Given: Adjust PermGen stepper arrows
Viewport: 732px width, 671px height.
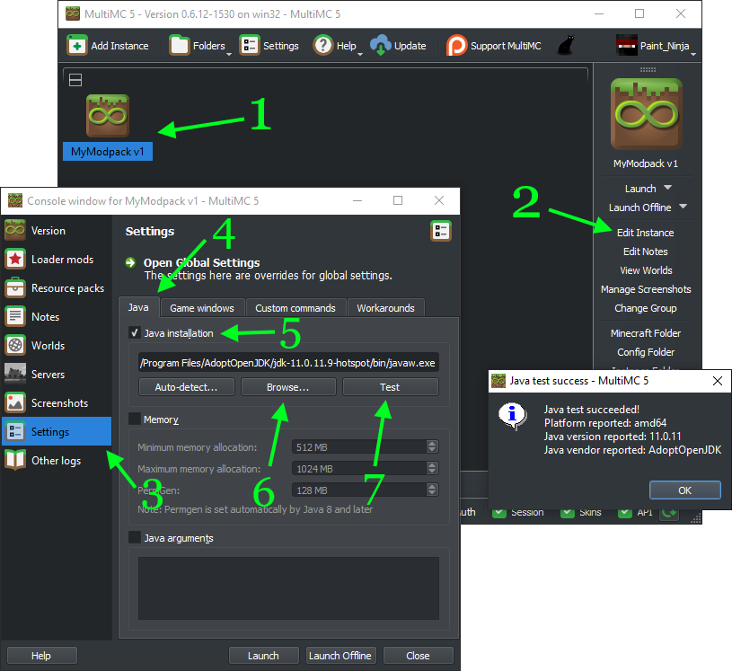Looking at the screenshot, I should 432,490.
